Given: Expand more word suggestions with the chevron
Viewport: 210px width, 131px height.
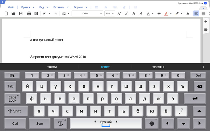Looking at the screenshot, I should point(203,67).
